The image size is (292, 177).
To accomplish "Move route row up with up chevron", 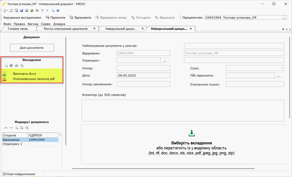I will pos(6,128).
